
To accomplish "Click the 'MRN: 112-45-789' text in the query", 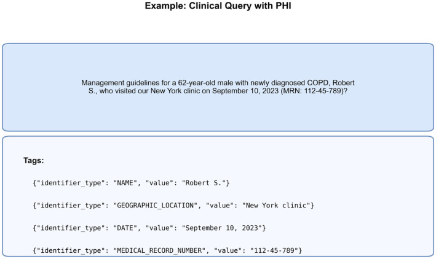I will point(314,91).
